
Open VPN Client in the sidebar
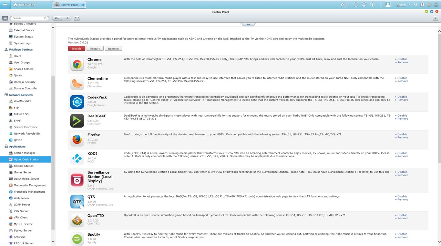point(21,217)
